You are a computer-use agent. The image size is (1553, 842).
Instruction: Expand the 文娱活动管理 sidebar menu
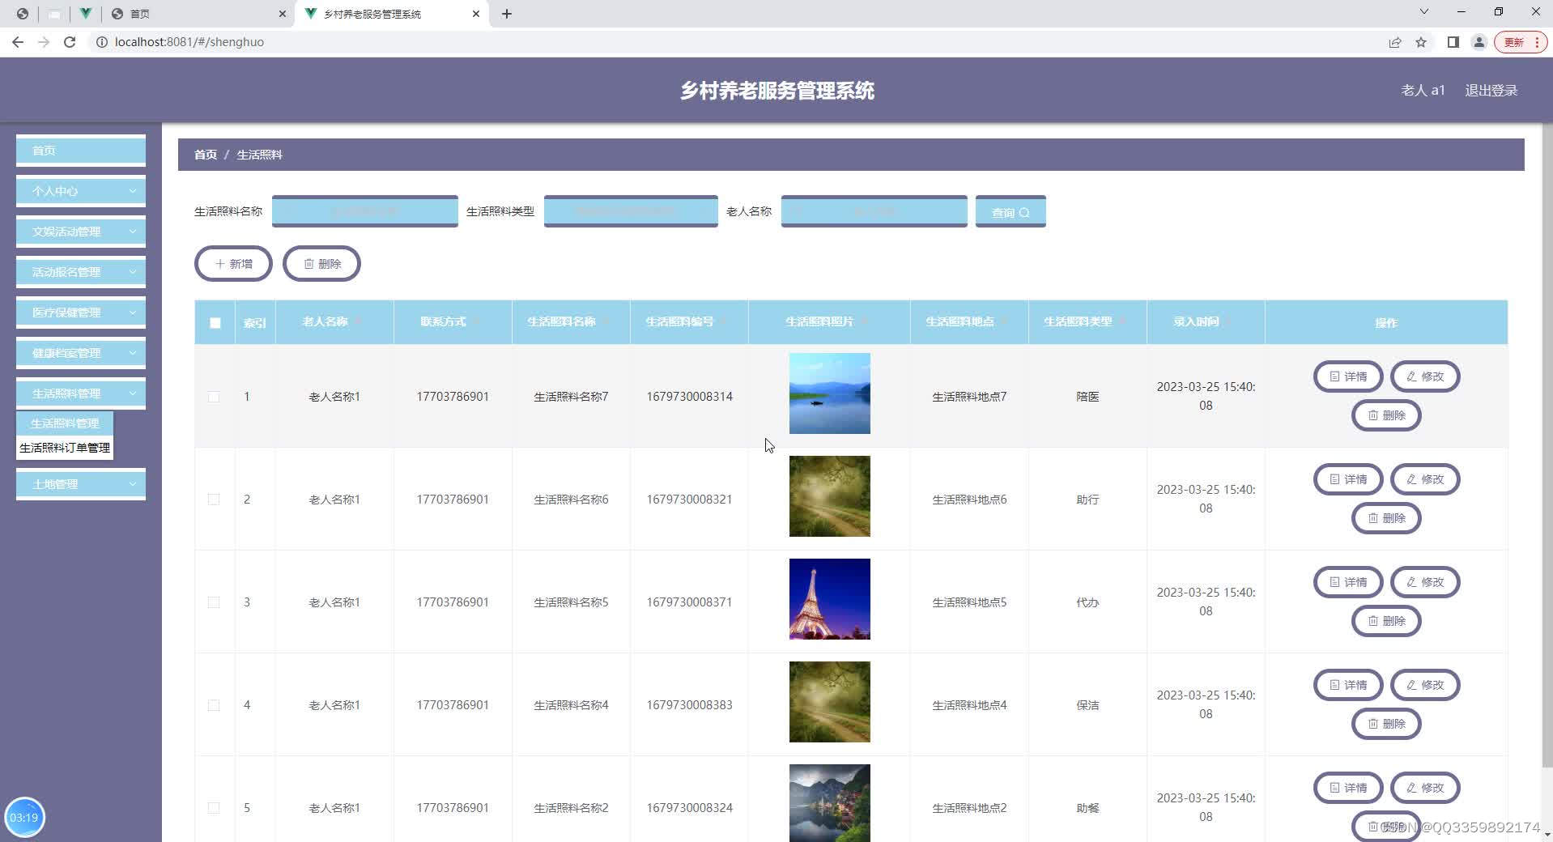tap(81, 232)
